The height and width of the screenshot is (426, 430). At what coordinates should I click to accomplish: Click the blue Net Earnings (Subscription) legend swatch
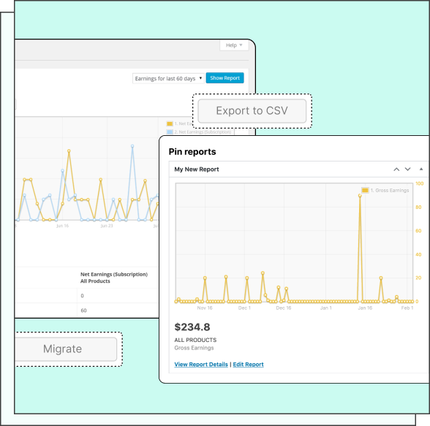point(170,132)
